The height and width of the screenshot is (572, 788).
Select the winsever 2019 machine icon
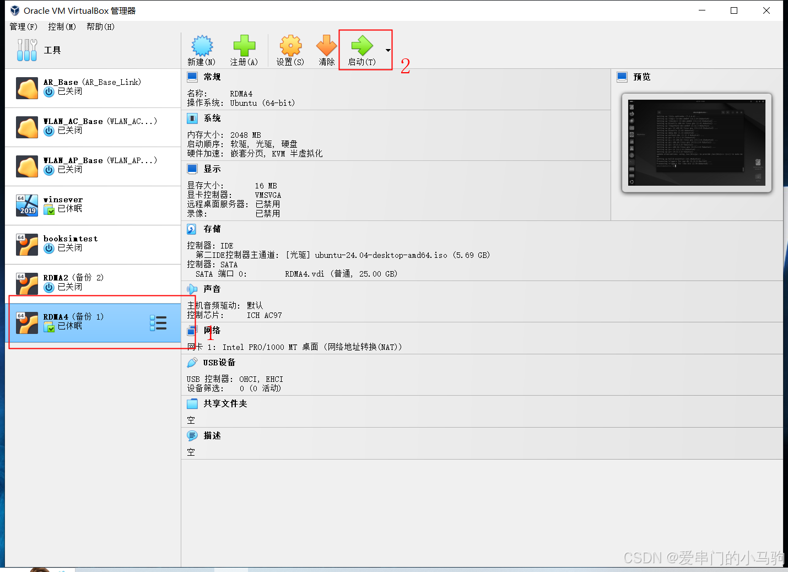[27, 206]
